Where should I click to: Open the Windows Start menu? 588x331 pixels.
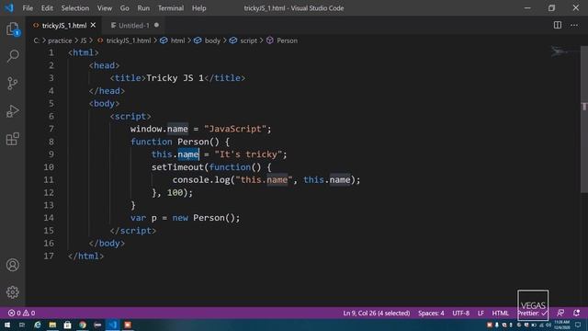[x=7, y=325]
